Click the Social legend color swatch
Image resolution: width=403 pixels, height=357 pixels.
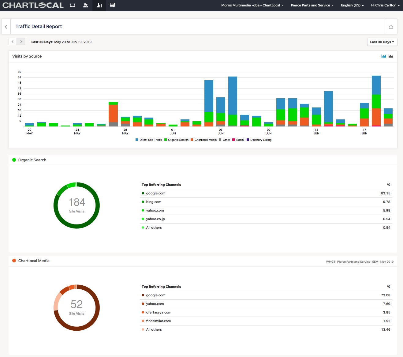[x=233, y=140]
